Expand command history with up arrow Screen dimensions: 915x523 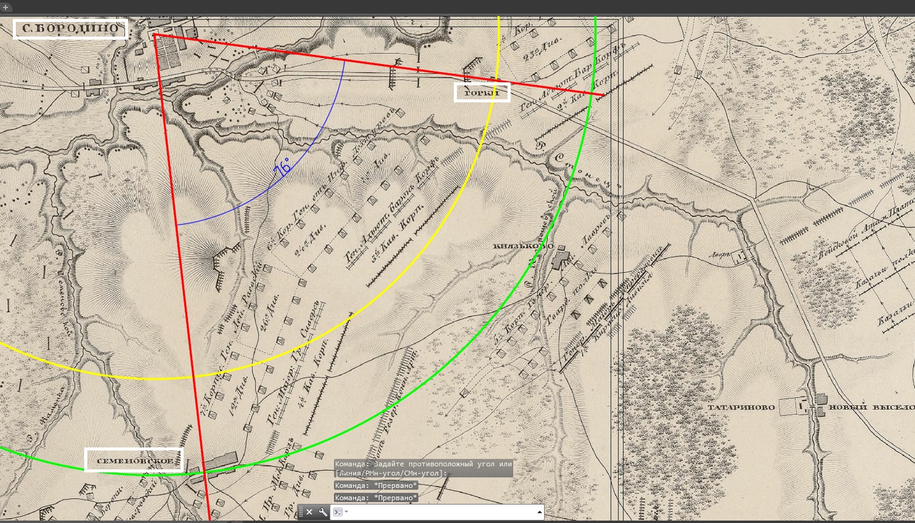539,512
